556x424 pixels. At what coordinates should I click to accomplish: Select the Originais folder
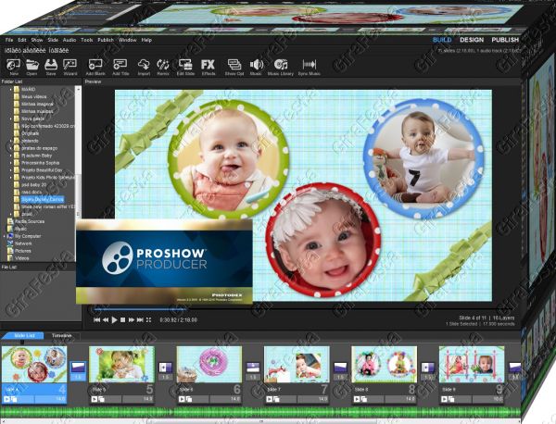(x=31, y=133)
